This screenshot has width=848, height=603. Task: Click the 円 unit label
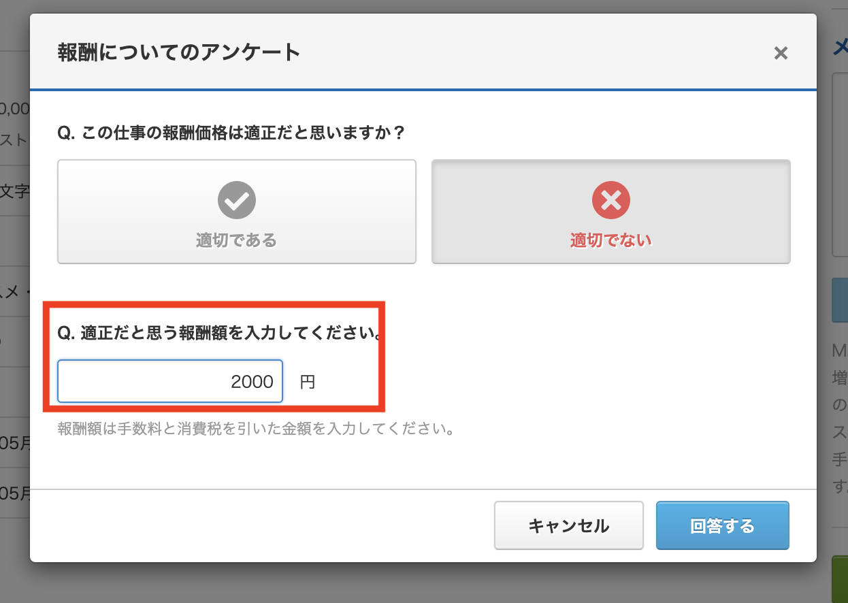pyautogui.click(x=308, y=382)
